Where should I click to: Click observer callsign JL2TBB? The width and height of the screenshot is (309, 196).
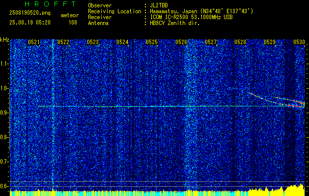coord(159,5)
